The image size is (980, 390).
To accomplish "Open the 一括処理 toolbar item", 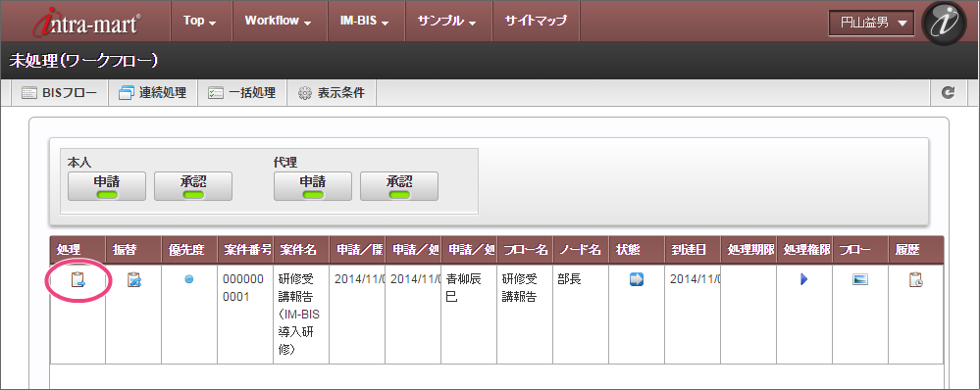I will (242, 94).
